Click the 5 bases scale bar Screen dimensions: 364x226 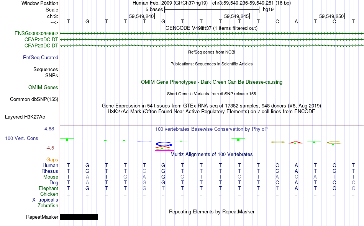point(212,10)
